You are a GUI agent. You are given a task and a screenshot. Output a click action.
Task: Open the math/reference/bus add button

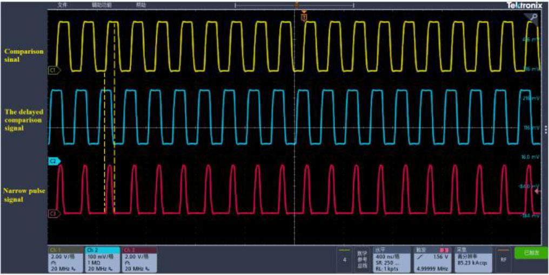361,260
